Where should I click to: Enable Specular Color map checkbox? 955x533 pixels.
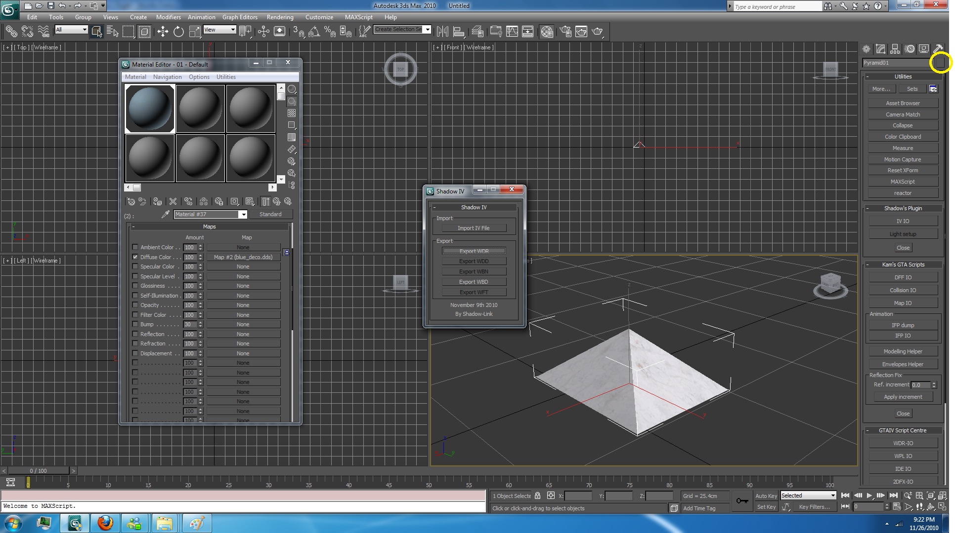[x=135, y=266]
